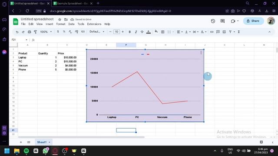
Task: Reload the browser page
Action: (27, 11)
